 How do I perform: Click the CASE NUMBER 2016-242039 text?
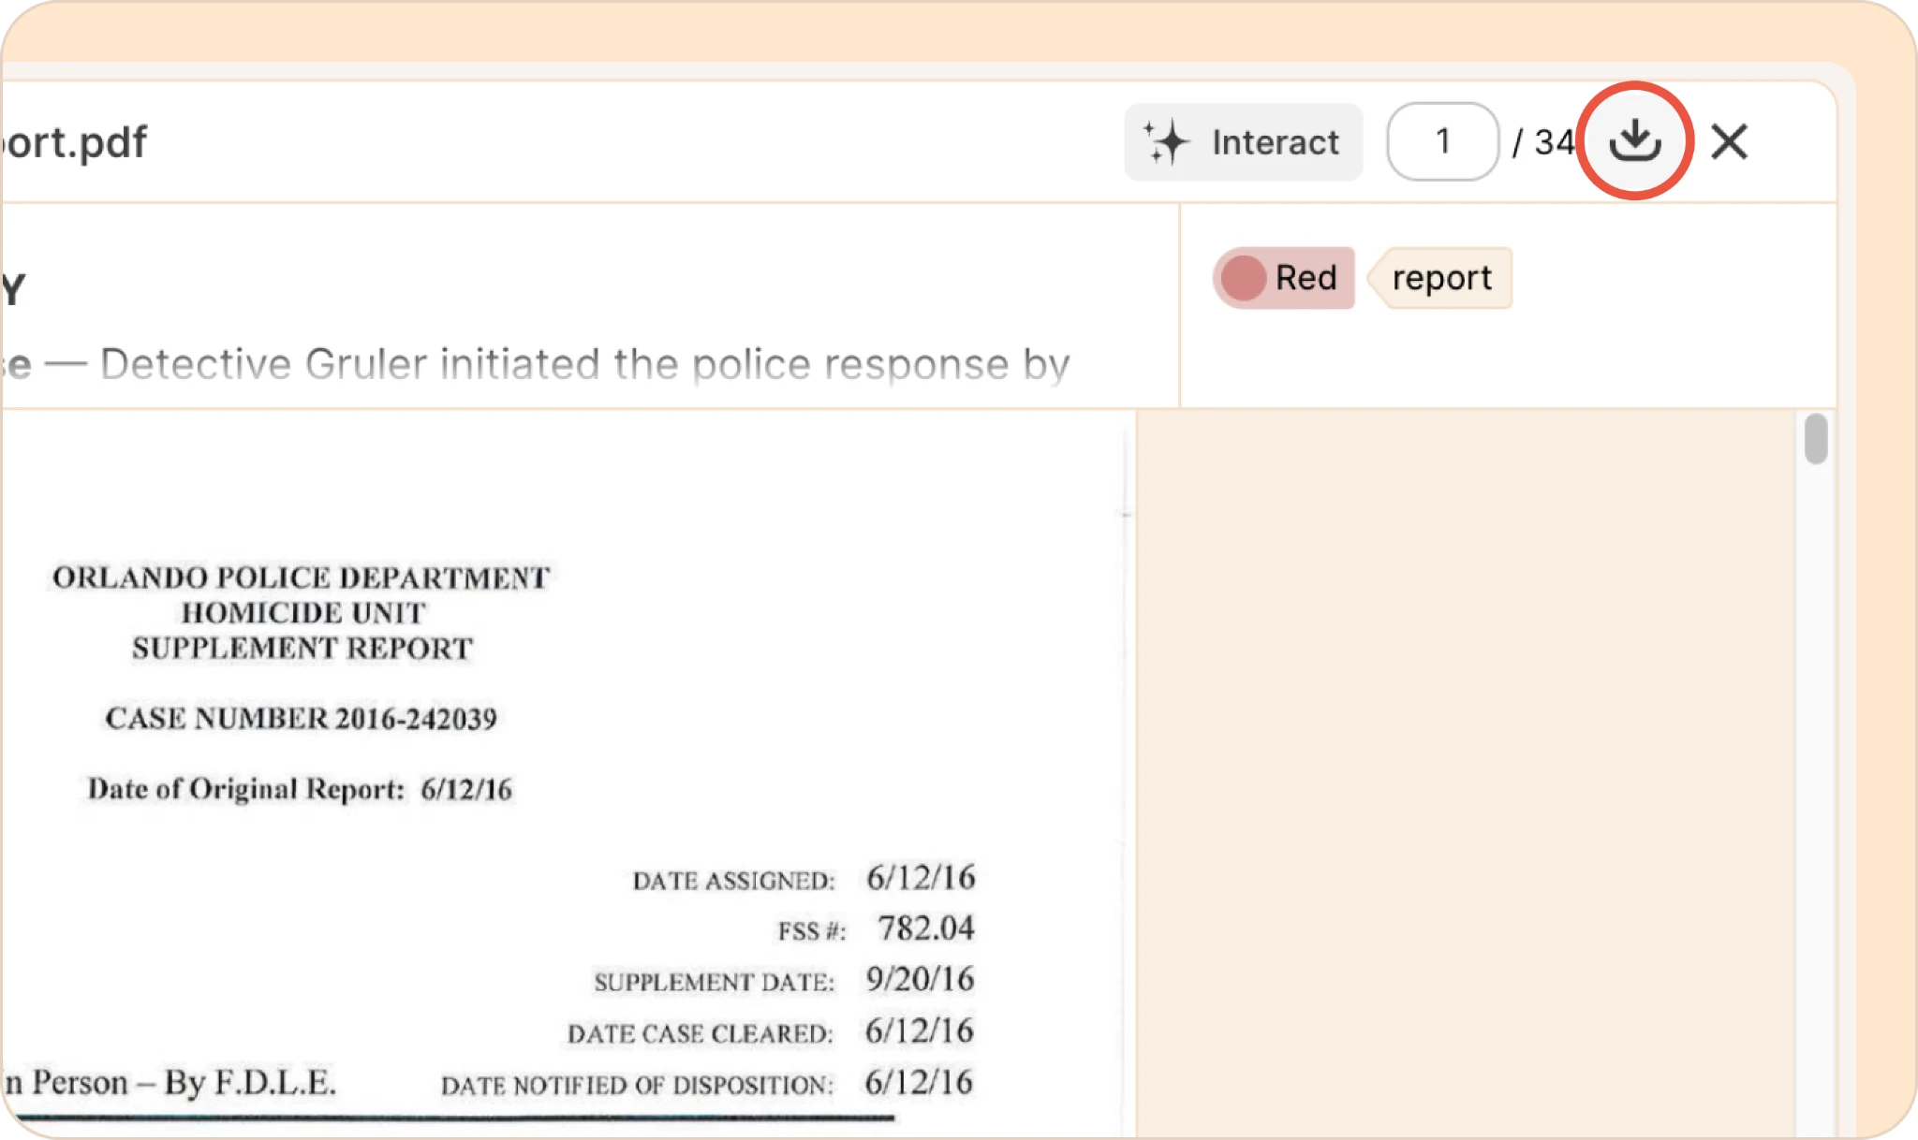[x=301, y=719]
